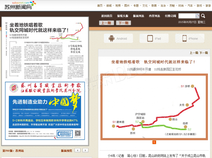This screenshot has height=158, width=212.
Task: Show next page with right arrow button
Action: pos(85,150)
